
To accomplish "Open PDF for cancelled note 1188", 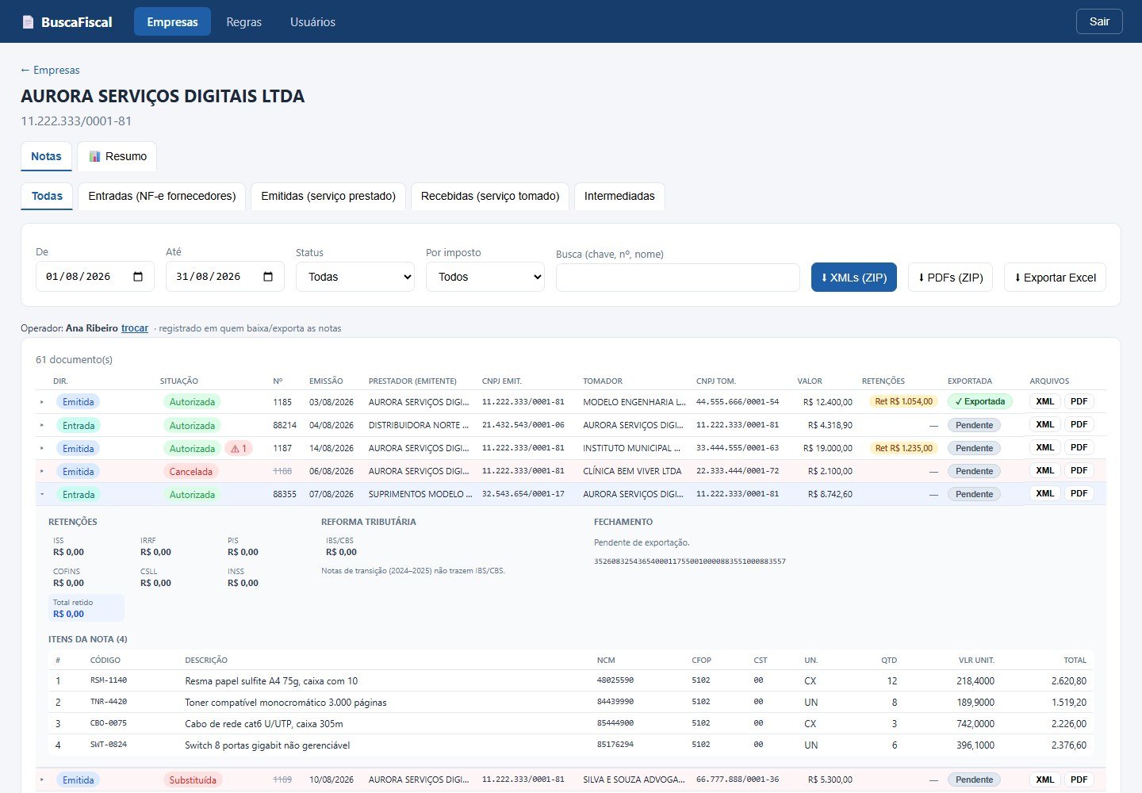I will click(x=1079, y=471).
